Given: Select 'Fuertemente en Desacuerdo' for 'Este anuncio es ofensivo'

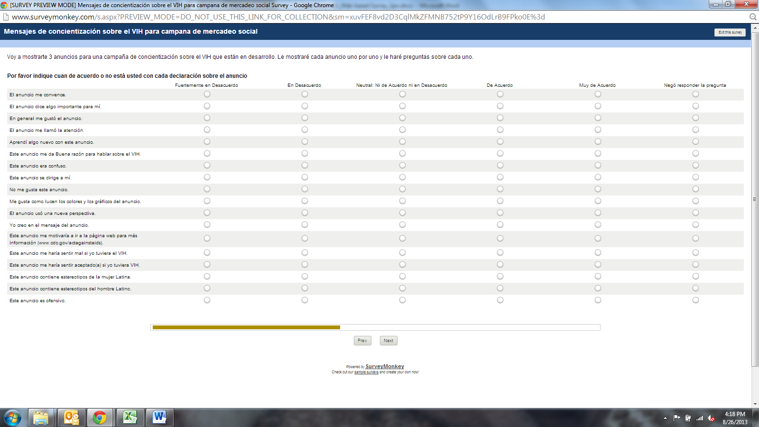Looking at the screenshot, I should 207,300.
